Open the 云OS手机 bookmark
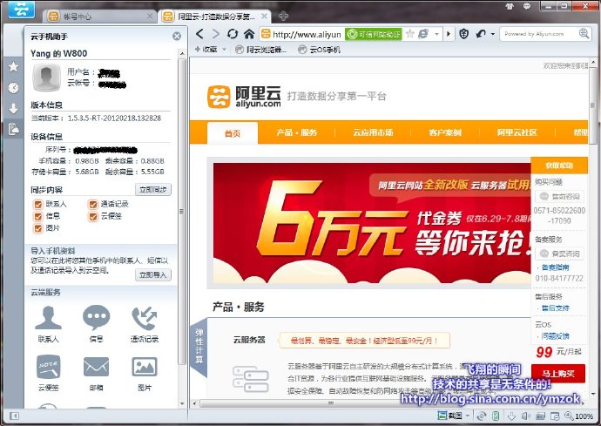601x426 pixels. point(320,50)
